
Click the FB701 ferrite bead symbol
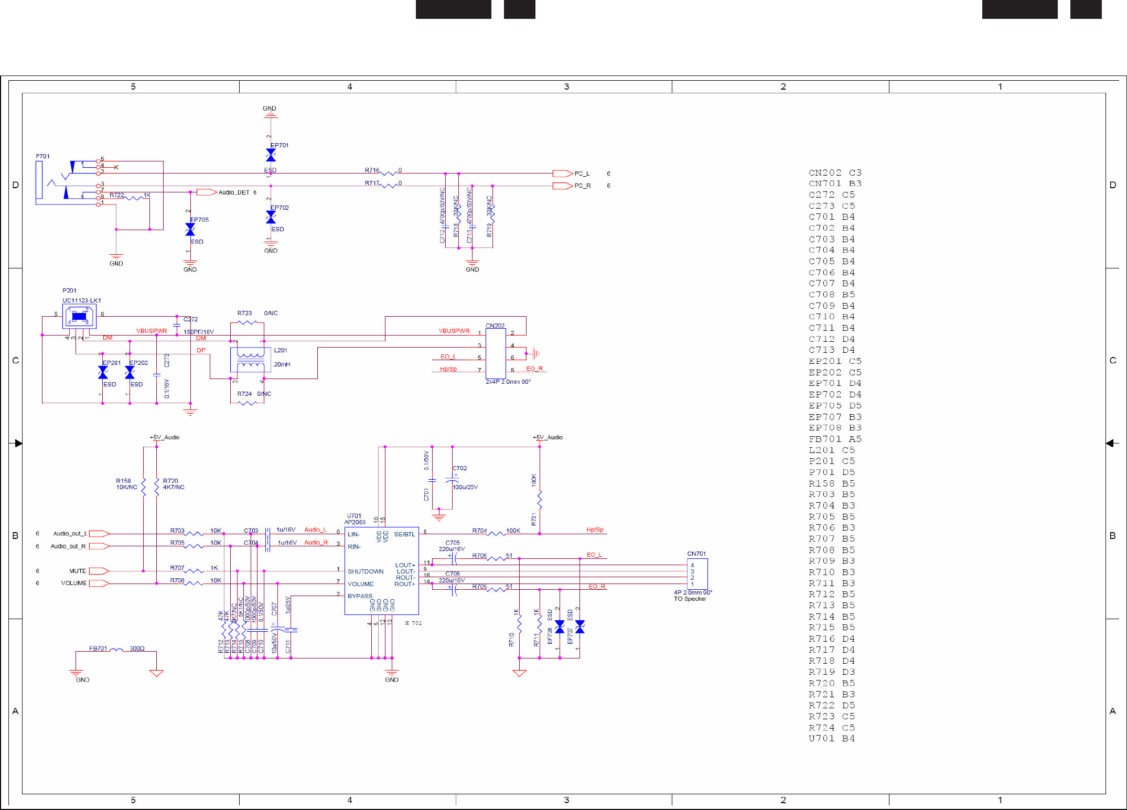pyautogui.click(x=116, y=651)
